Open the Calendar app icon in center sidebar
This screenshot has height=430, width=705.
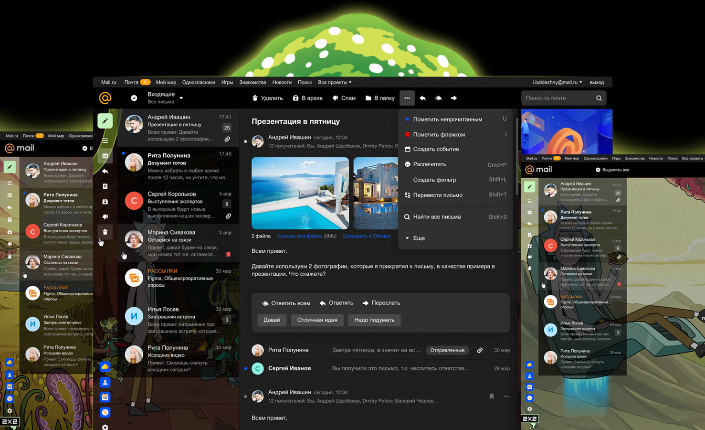pyautogui.click(x=105, y=397)
